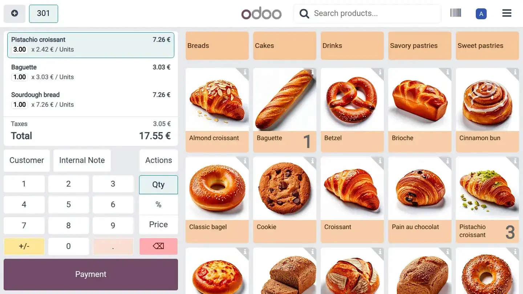Image resolution: width=523 pixels, height=294 pixels.
Task: Switch numpad to Price mode
Action: click(158, 224)
